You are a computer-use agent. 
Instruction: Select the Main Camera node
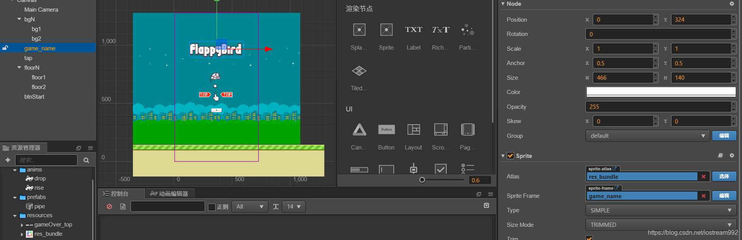(x=41, y=10)
